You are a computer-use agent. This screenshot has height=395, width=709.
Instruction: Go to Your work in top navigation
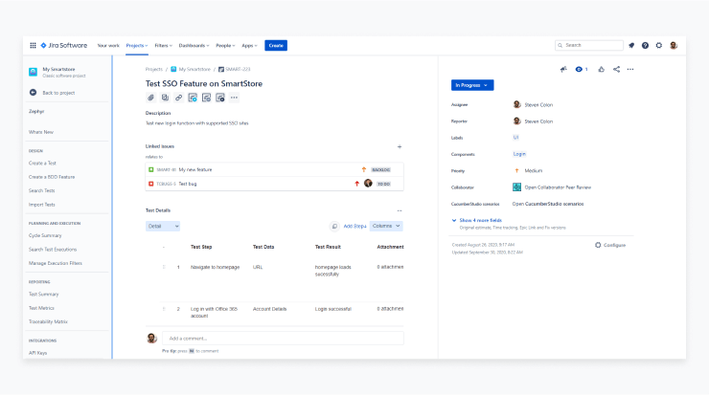pyautogui.click(x=108, y=46)
